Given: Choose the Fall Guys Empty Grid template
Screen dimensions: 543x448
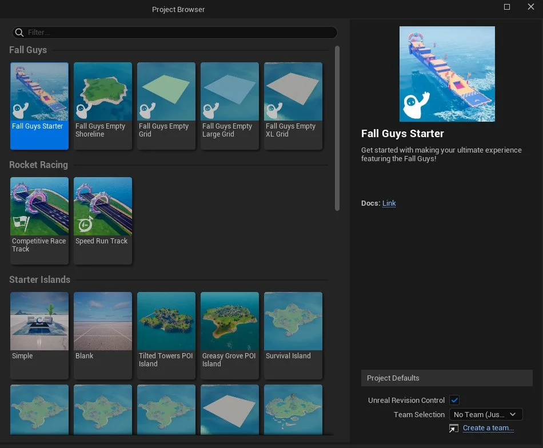Looking at the screenshot, I should (x=166, y=106).
